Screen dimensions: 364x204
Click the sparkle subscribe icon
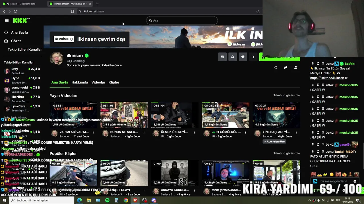pos(253,57)
